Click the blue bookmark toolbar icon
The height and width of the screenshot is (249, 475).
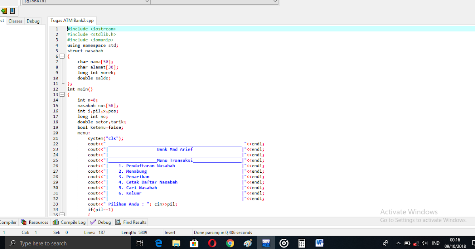pos(13,11)
